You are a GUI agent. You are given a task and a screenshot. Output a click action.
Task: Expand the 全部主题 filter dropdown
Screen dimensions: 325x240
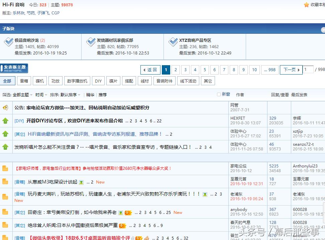[x=21, y=94]
